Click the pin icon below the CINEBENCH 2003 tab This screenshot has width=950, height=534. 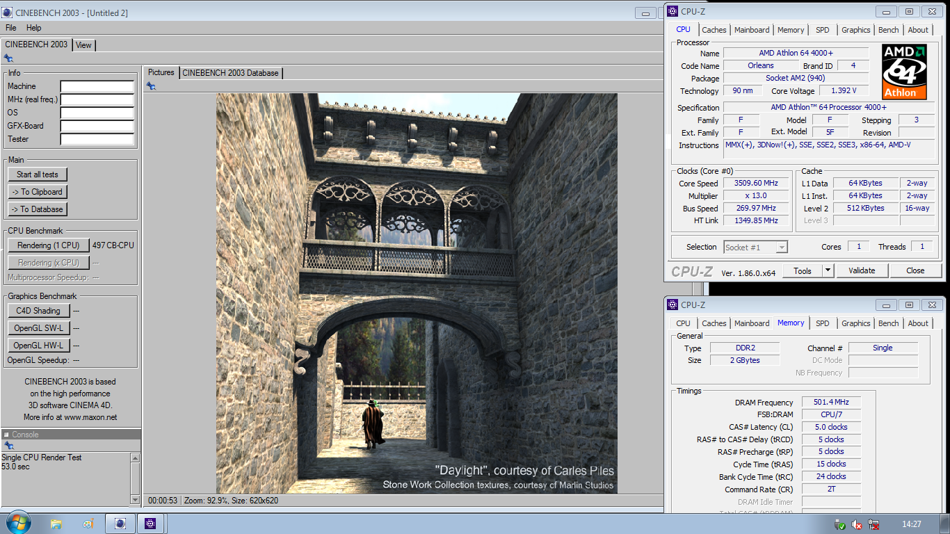[x=8, y=58]
